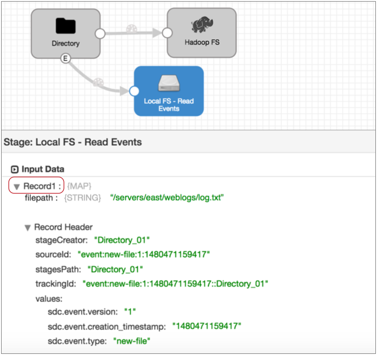Click the Directory stage label
The image size is (377, 355).
coord(66,43)
